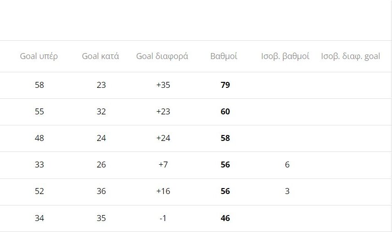Click the "Goal υπέρ" column header

point(39,56)
